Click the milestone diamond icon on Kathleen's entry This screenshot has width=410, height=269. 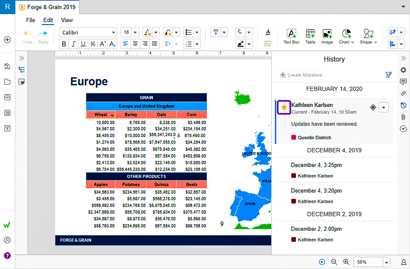pyautogui.click(x=373, y=107)
